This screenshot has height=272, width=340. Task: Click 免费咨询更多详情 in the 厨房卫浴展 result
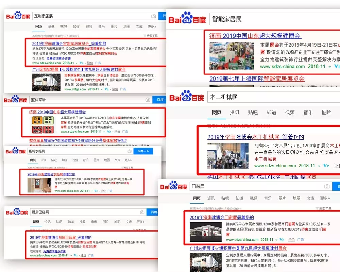[x=54, y=251]
